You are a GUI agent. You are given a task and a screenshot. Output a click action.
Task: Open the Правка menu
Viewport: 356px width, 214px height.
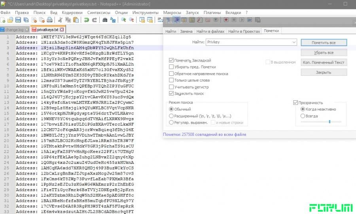tap(22, 13)
